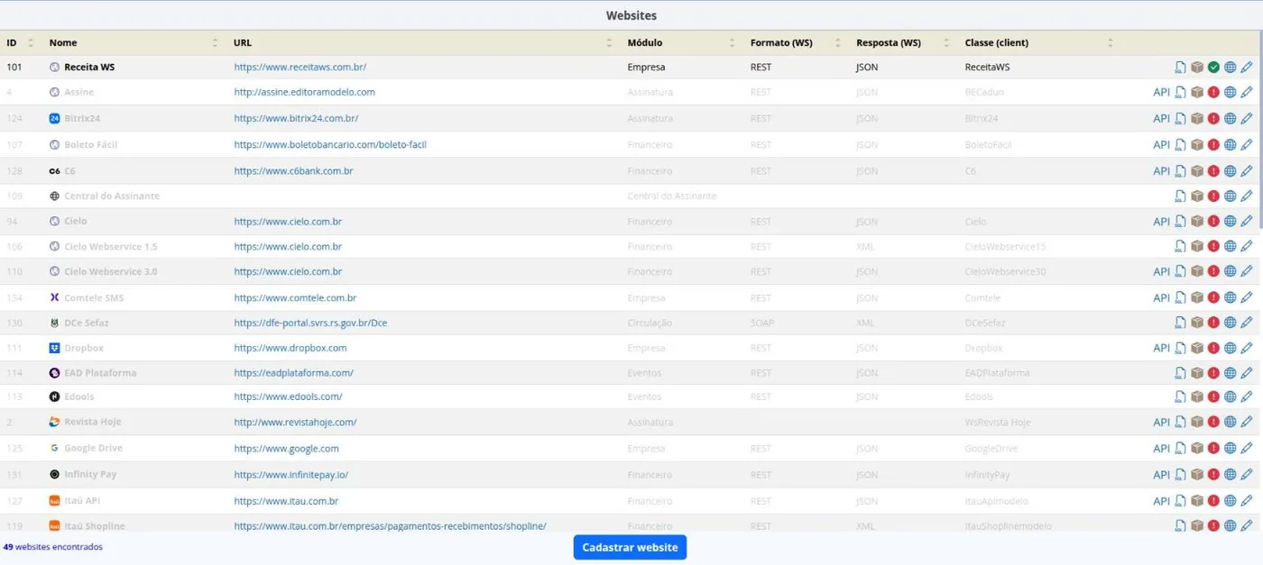Edit Dropbox entry with the pencil icon

(x=1247, y=348)
